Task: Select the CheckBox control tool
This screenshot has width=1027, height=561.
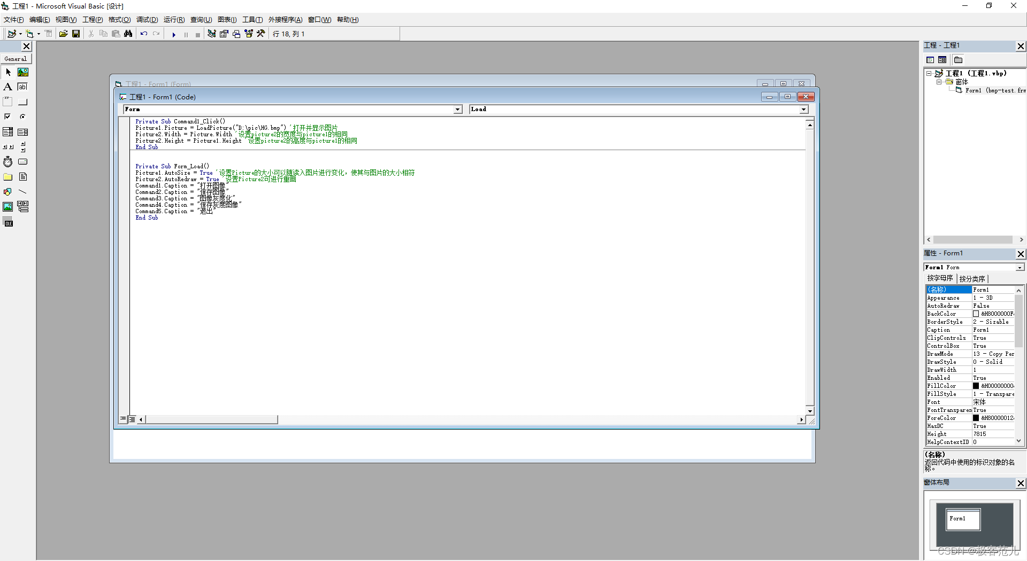Action: tap(8, 117)
